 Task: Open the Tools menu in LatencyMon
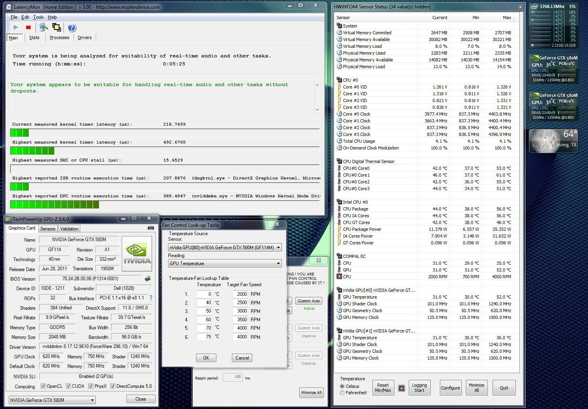(38, 17)
